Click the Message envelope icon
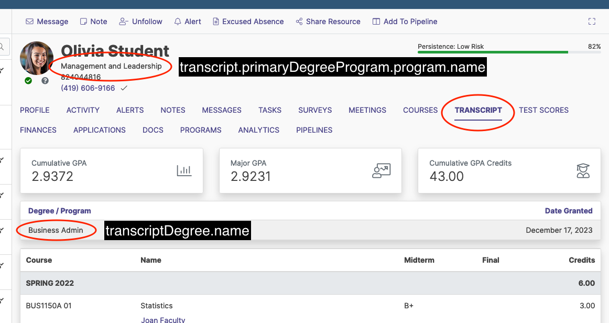 click(29, 21)
